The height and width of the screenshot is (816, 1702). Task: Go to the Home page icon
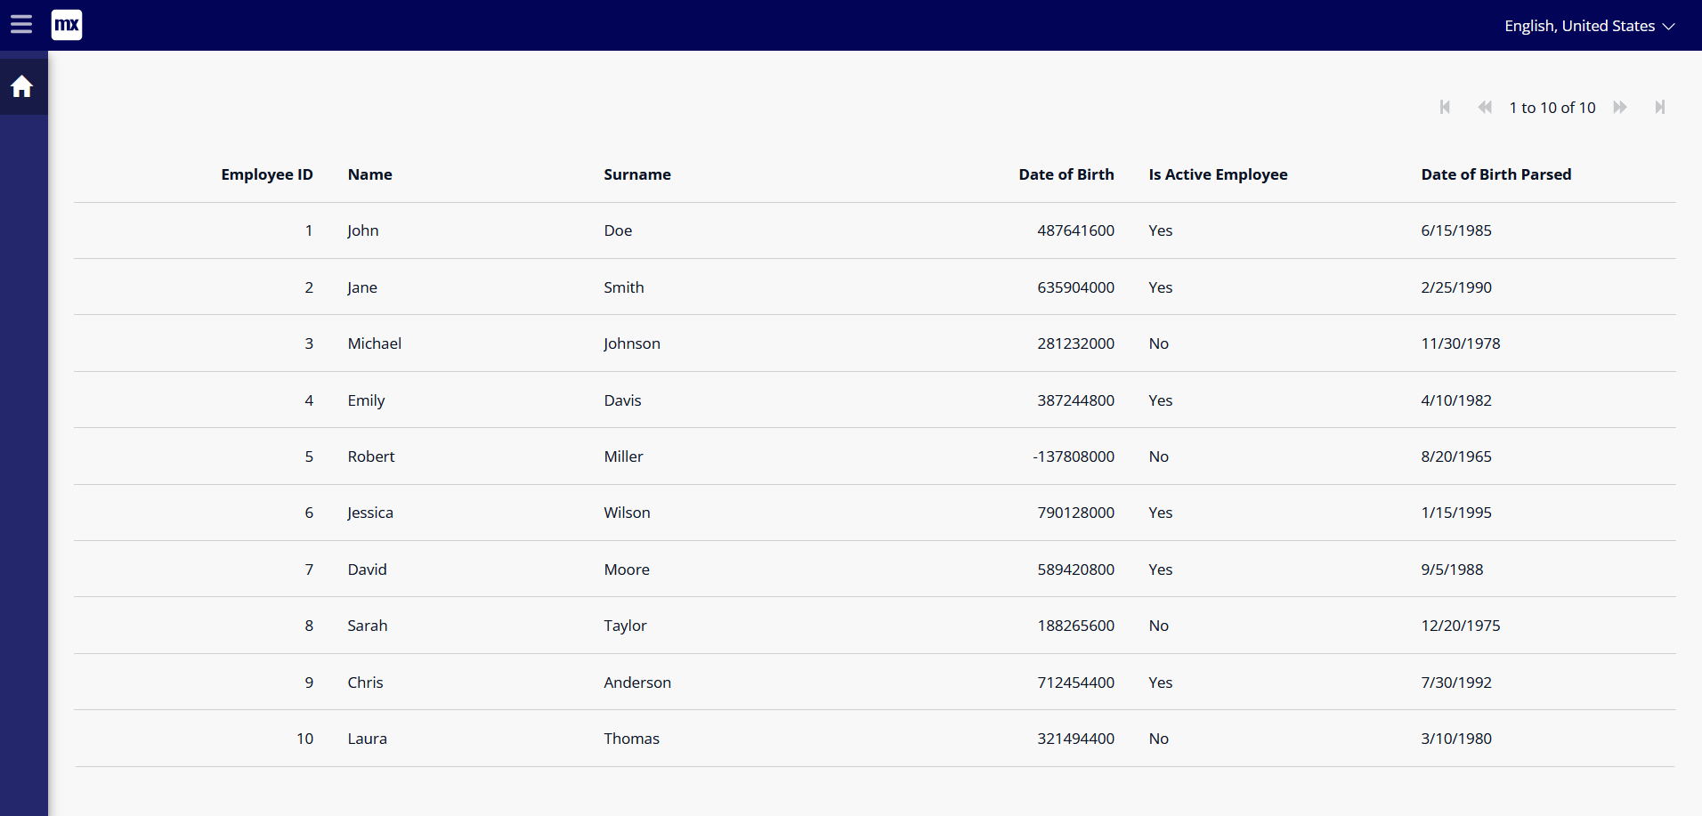(x=22, y=86)
